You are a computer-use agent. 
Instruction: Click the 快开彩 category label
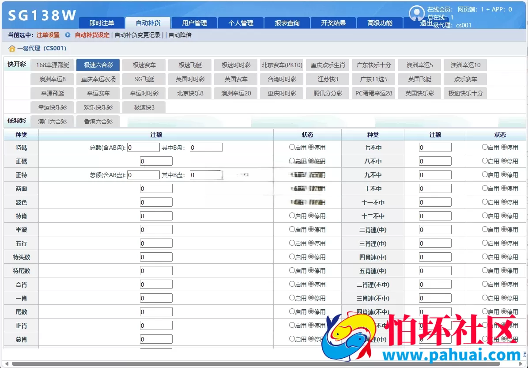click(17, 64)
